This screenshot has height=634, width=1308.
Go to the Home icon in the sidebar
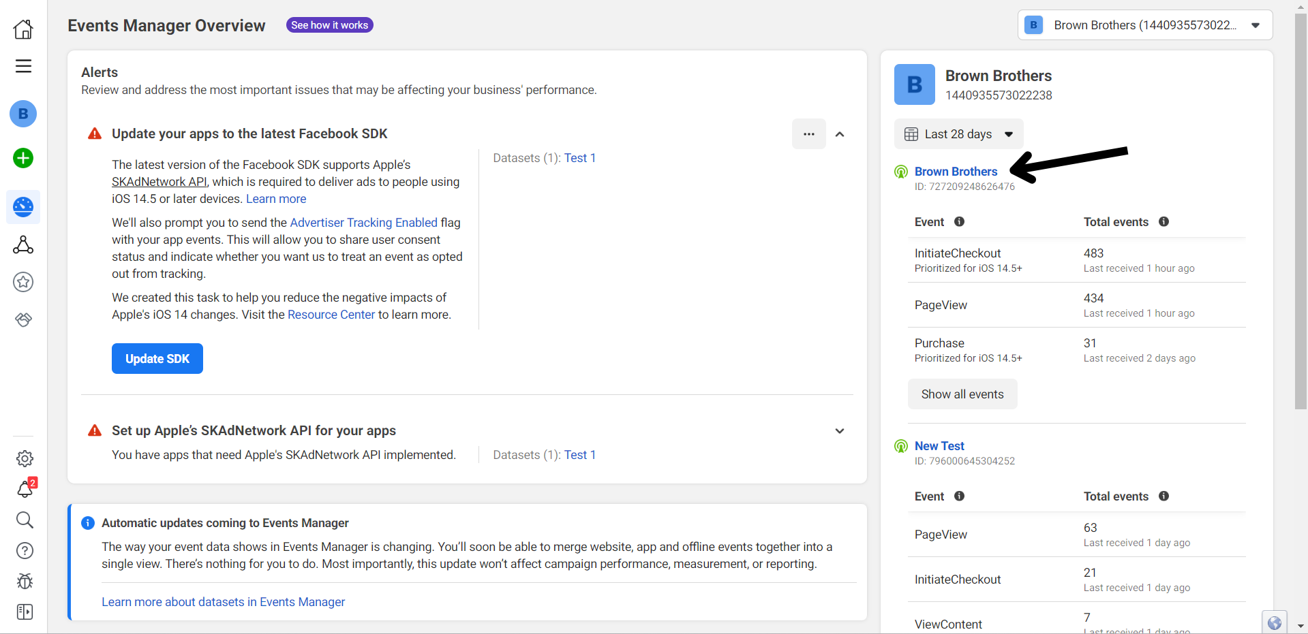click(x=23, y=29)
